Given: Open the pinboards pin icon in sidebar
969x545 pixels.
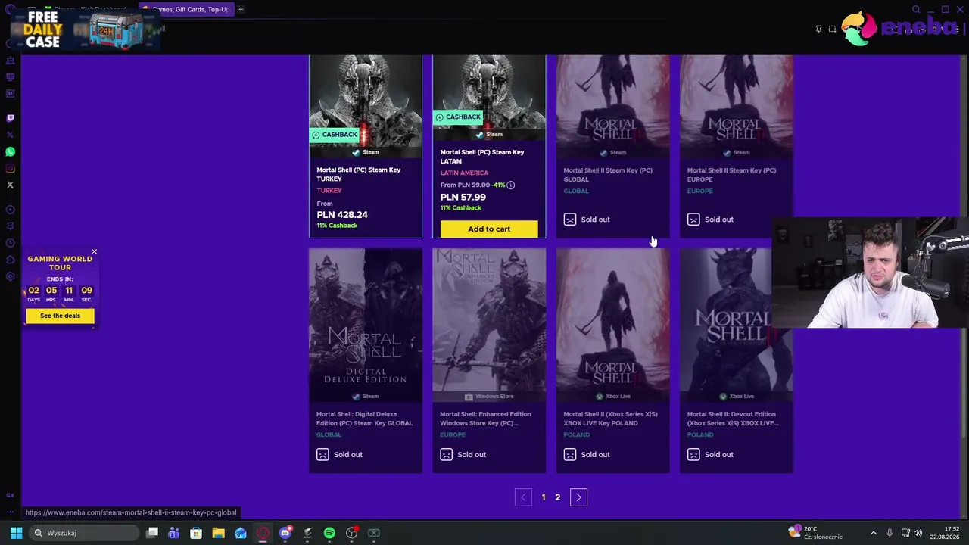Looking at the screenshot, I should pos(10,226).
